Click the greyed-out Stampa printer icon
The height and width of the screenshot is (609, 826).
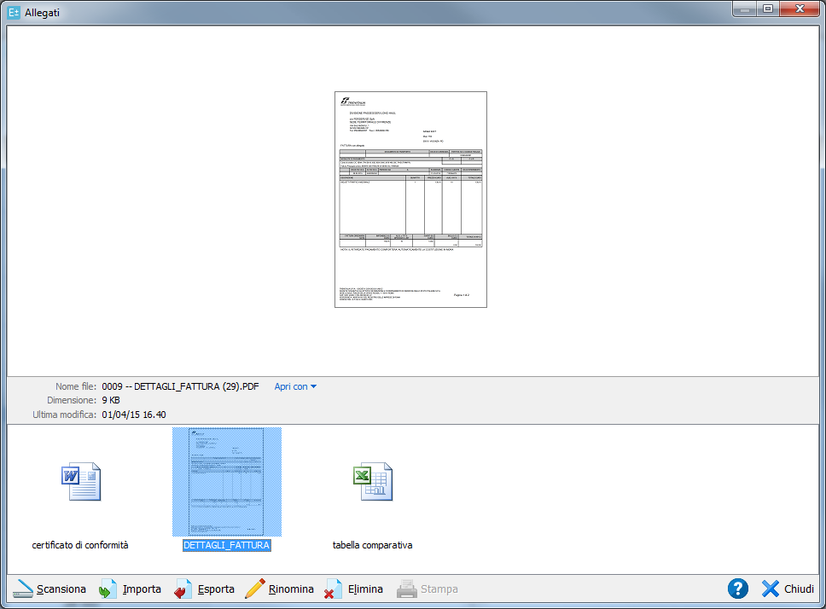(x=407, y=589)
